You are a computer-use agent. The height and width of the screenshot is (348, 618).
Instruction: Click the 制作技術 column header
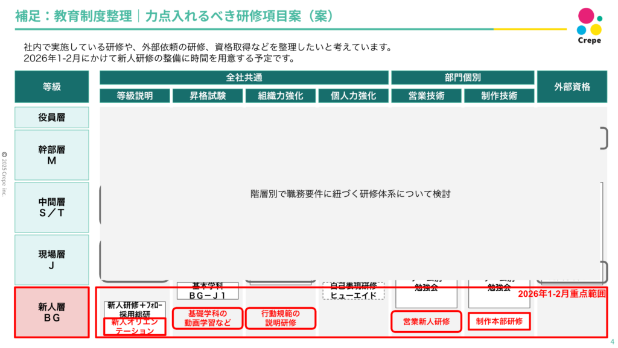click(499, 96)
